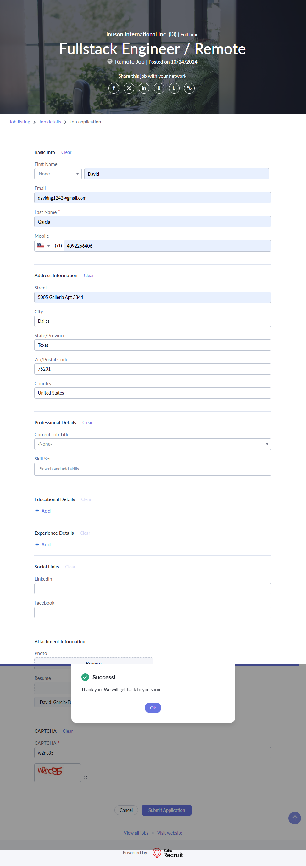This screenshot has height=866, width=306.
Task: Expand the Current Job Title dropdown
Action: (x=153, y=444)
